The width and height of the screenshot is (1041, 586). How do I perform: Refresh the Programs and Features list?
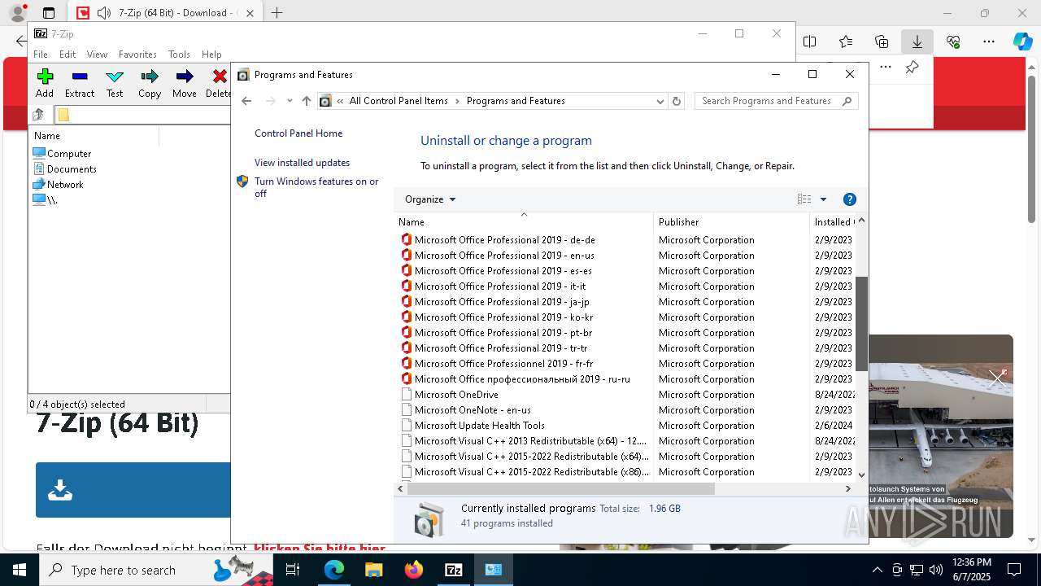tap(677, 101)
